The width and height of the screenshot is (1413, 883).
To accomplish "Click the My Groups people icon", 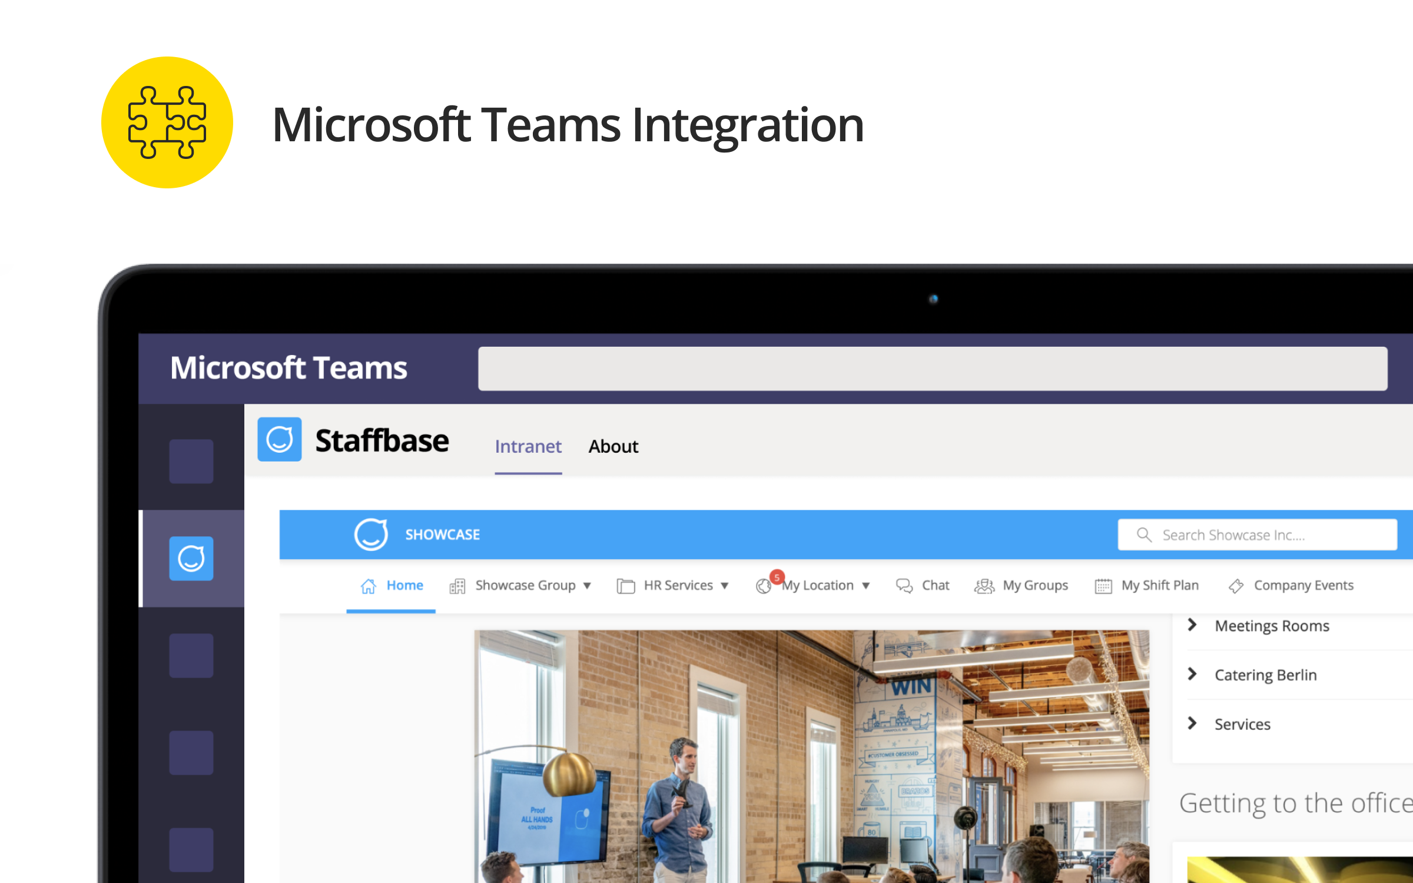I will click(984, 586).
